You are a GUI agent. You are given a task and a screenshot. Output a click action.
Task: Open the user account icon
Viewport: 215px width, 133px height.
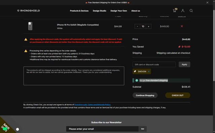pyautogui.click(x=183, y=10)
